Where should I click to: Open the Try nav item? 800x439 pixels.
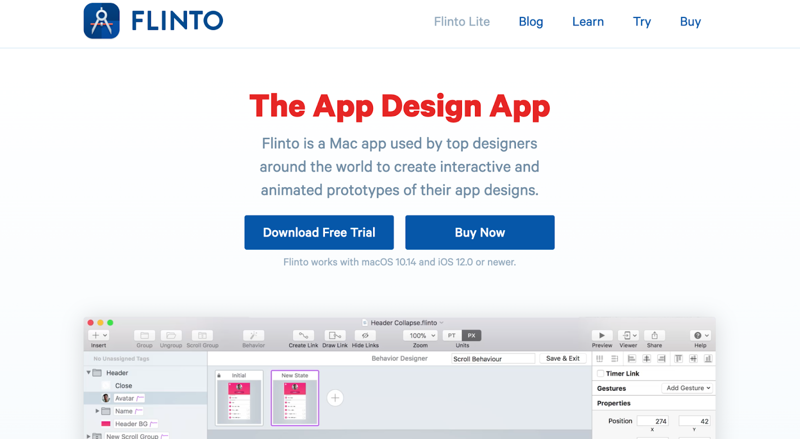642,22
